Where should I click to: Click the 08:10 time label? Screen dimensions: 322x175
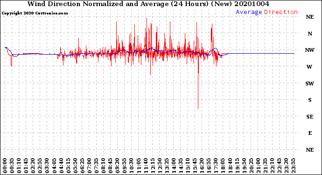[x=104, y=166]
